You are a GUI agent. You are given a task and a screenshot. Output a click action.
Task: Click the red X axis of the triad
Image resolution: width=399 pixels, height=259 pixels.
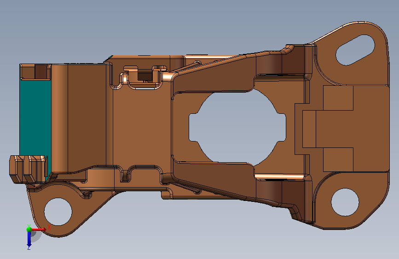[x=39, y=230]
